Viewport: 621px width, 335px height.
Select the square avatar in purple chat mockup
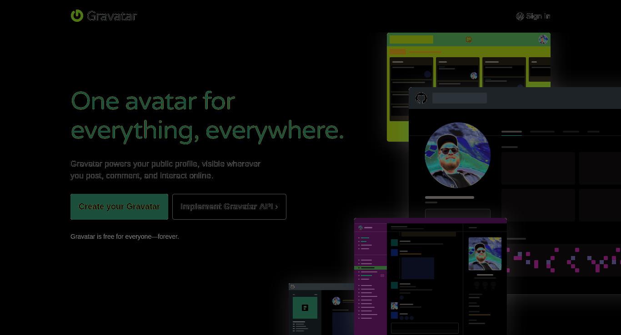click(x=485, y=254)
